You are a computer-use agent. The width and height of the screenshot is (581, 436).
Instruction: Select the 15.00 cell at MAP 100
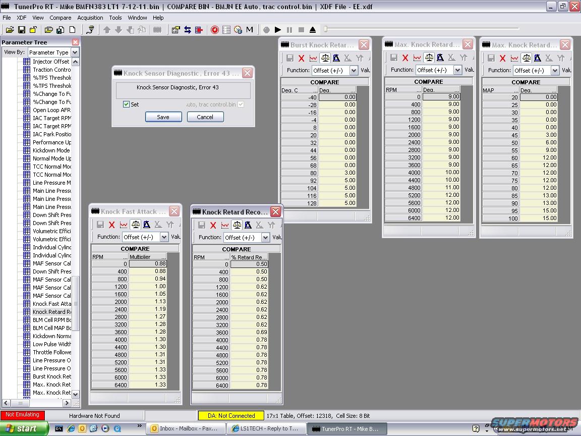click(x=539, y=219)
